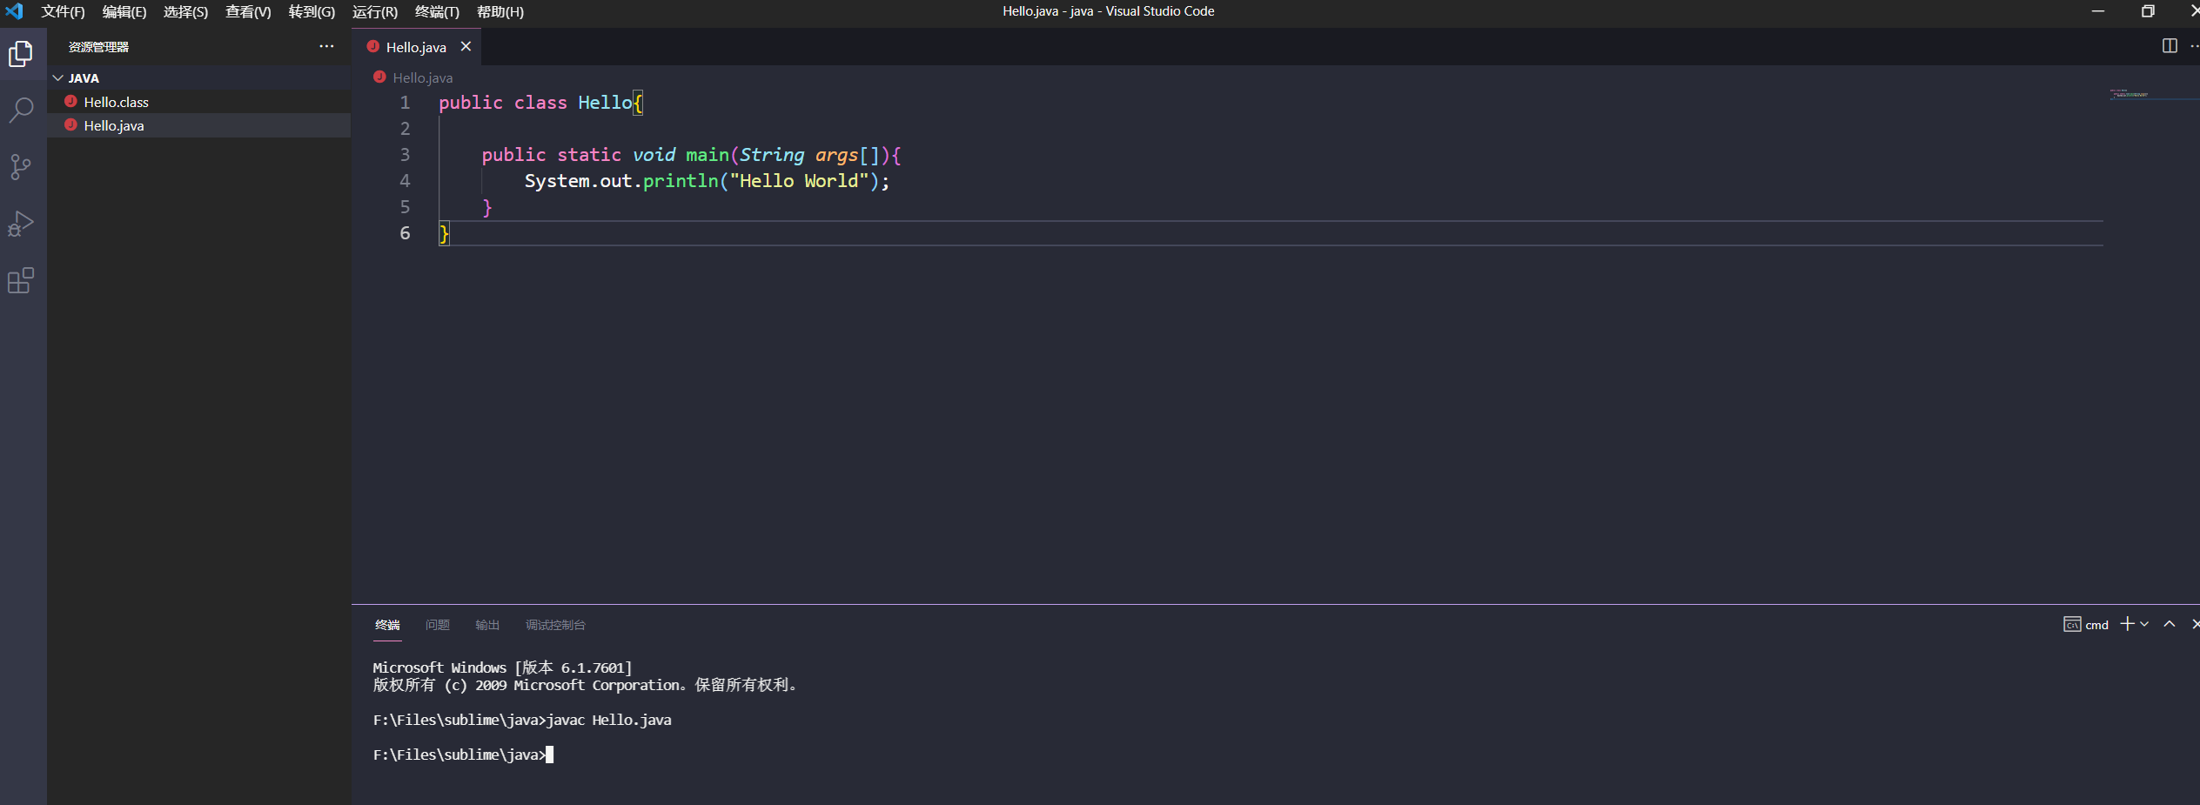Click Hello.java in the breadcrumb bar
Image resolution: width=2200 pixels, height=805 pixels.
(x=422, y=77)
